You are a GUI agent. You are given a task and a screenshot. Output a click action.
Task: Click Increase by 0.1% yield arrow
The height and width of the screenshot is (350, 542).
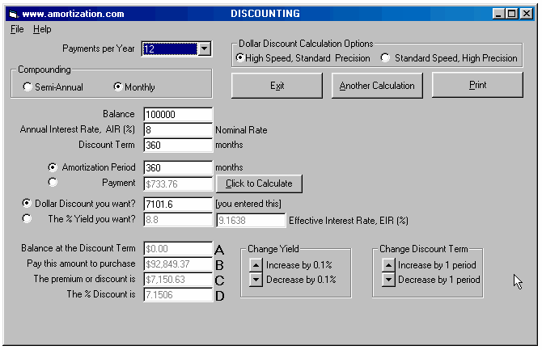pyautogui.click(x=255, y=265)
